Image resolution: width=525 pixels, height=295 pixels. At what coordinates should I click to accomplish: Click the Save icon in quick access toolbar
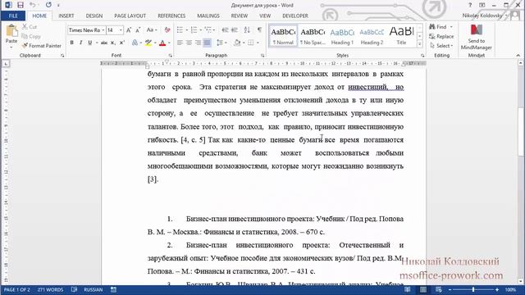[21, 5]
